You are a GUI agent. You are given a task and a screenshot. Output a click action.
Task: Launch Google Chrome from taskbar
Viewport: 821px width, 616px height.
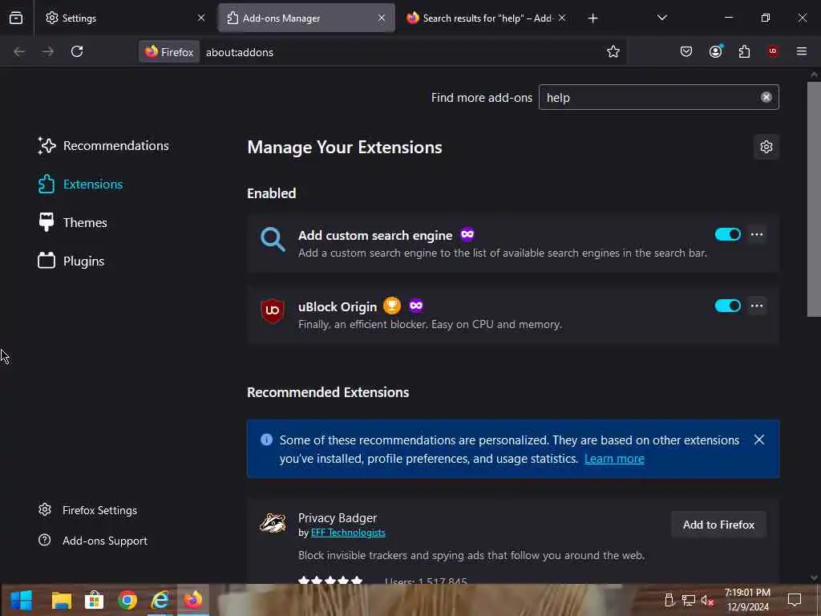coord(127,600)
